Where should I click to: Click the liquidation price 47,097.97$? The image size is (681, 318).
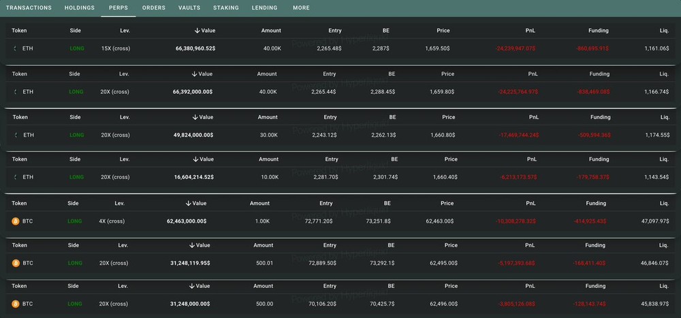point(655,221)
